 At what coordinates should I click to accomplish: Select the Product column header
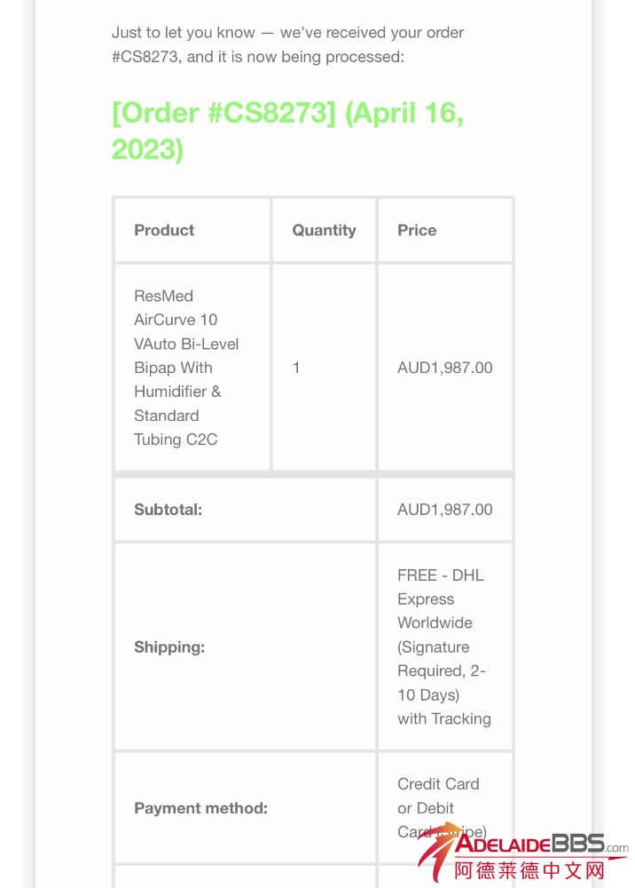164,230
